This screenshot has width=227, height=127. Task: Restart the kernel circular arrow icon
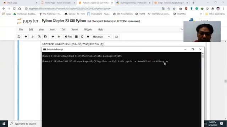coord(82,37)
